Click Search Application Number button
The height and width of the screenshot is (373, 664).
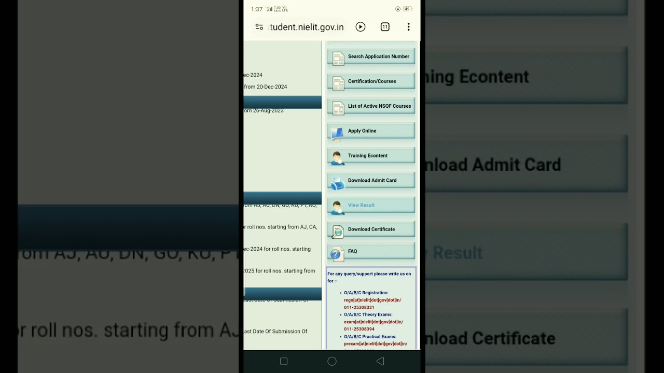coord(371,56)
